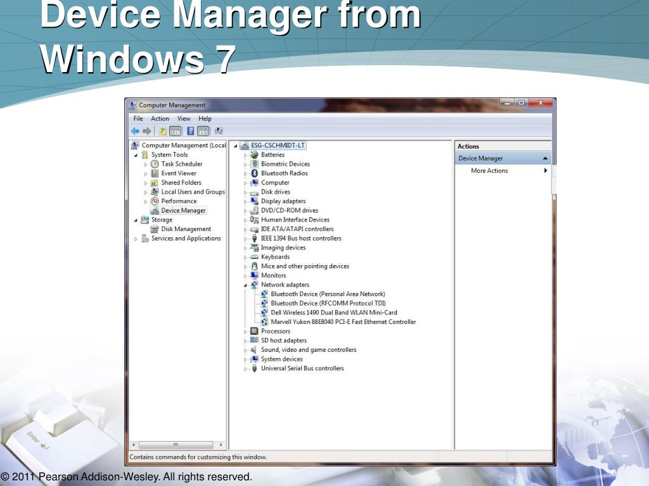Screen dimensions: 649x486
Task: Select the Bluetooth Radios icon
Action: (x=255, y=173)
